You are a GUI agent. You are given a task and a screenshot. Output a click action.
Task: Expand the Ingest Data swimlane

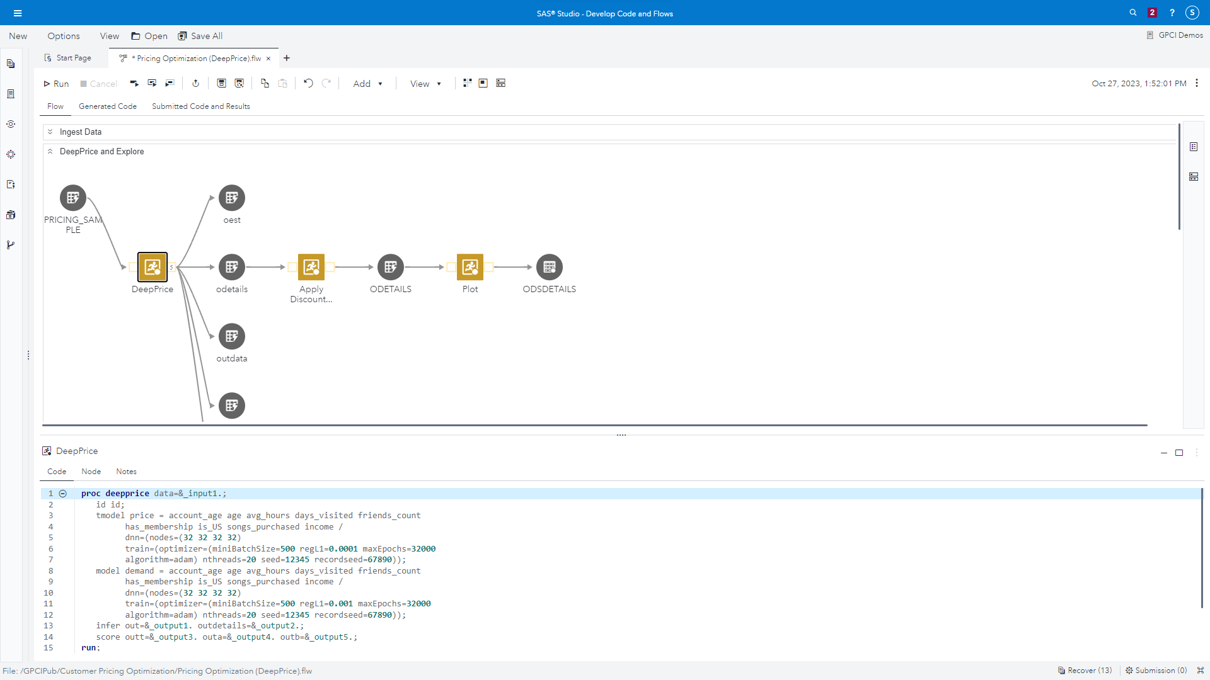(x=50, y=132)
